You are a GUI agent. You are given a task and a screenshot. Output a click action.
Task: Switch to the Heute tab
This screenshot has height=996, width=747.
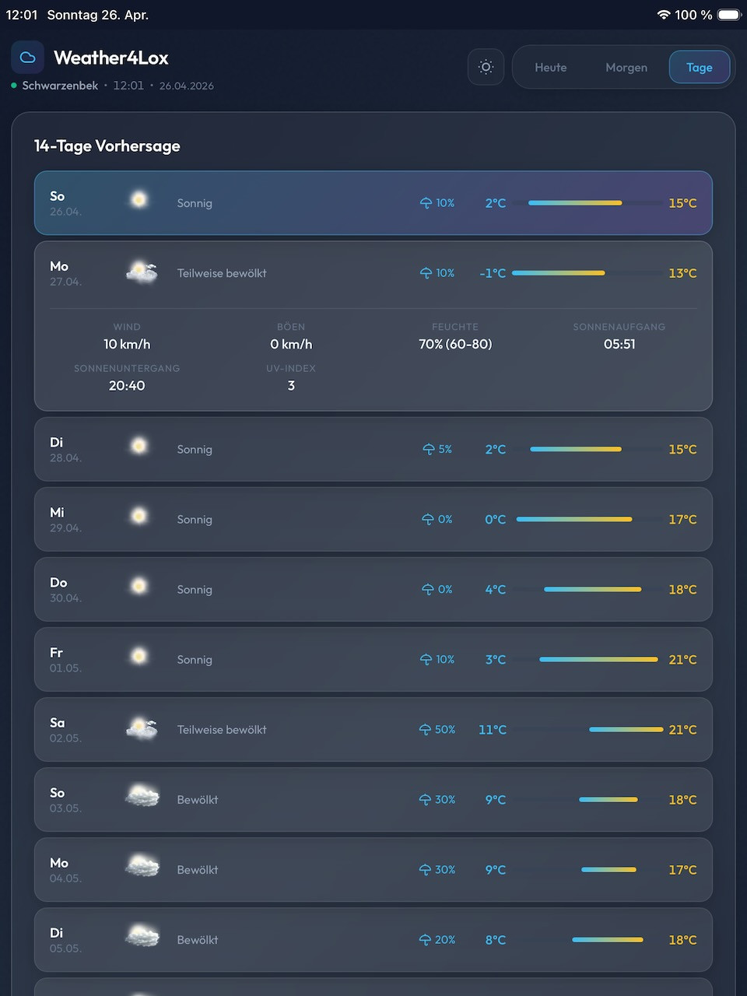(x=550, y=68)
